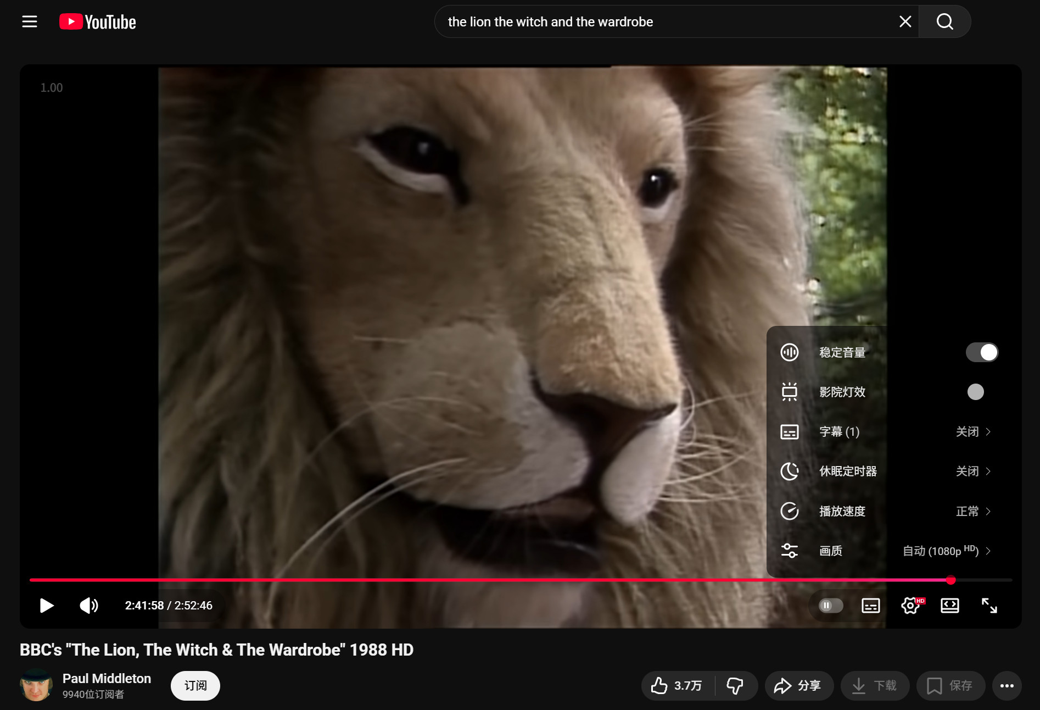Click the 订阅 subscribe button
Image resolution: width=1040 pixels, height=710 pixels.
click(x=195, y=686)
